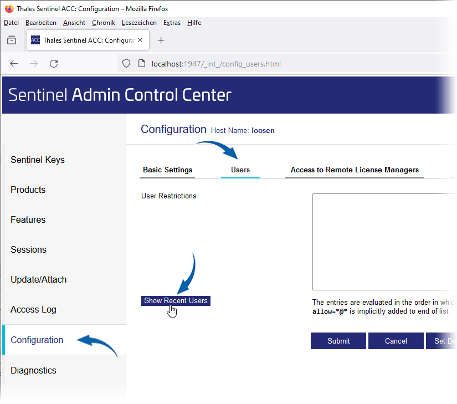Click the 'allow=*@*' text
Image resolution: width=457 pixels, height=404 pixels.
(x=330, y=311)
